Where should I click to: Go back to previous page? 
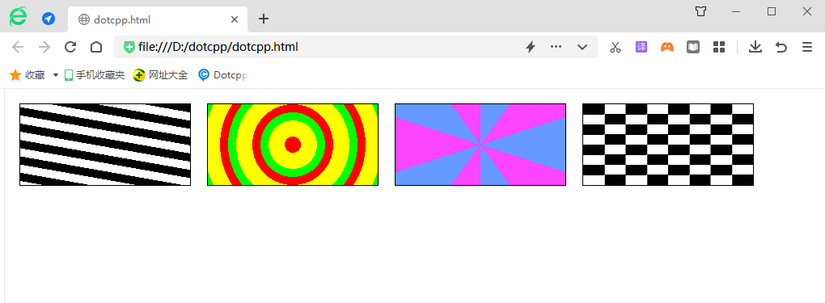[x=18, y=47]
